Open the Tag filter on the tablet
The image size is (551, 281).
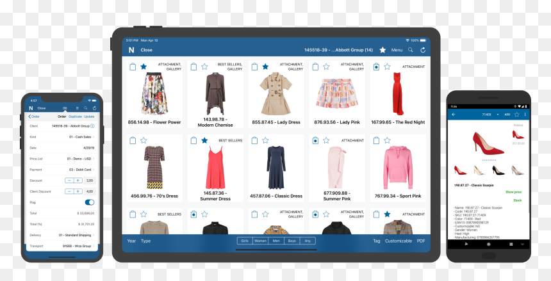click(376, 241)
